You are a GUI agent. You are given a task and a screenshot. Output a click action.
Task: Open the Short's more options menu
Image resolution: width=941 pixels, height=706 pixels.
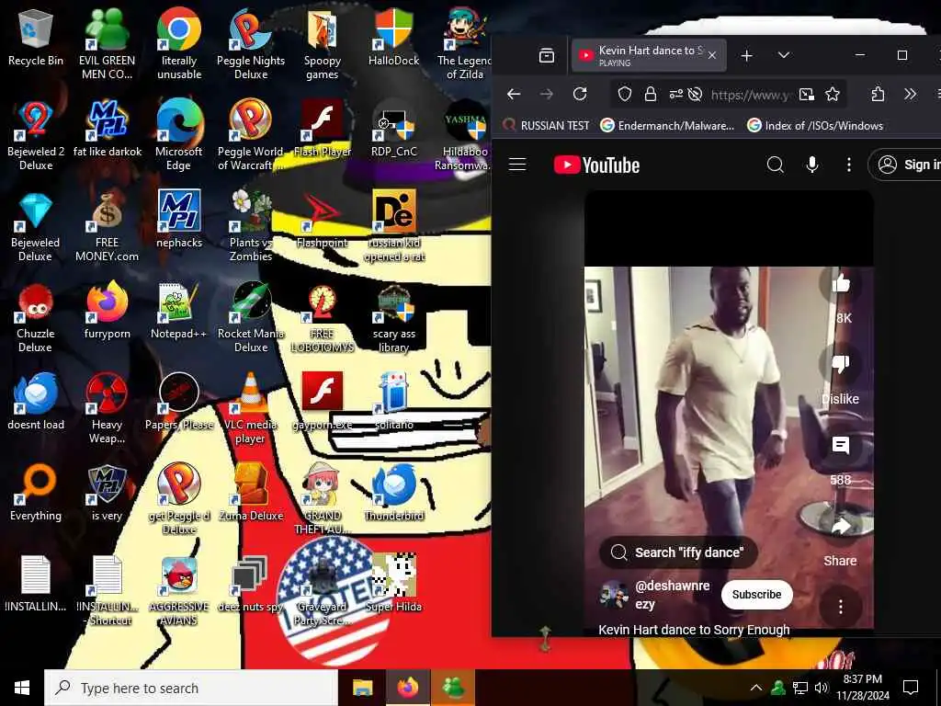pos(841,607)
